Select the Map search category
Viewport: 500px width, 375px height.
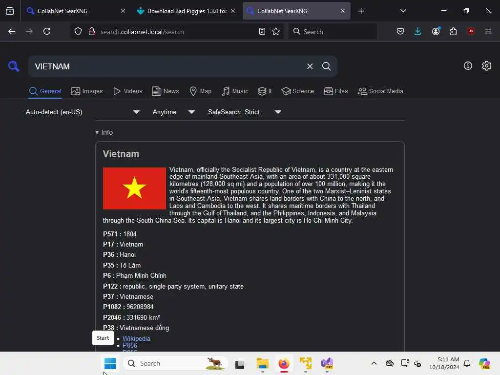201,91
